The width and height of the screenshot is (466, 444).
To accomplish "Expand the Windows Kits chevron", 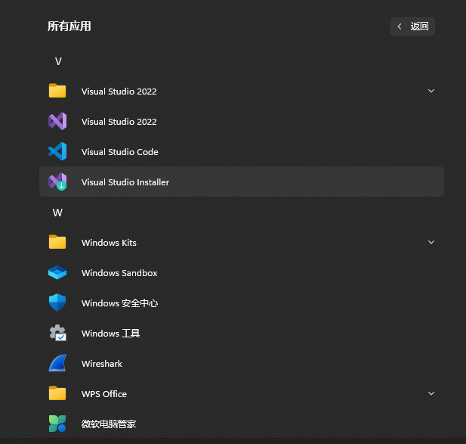I will point(431,242).
